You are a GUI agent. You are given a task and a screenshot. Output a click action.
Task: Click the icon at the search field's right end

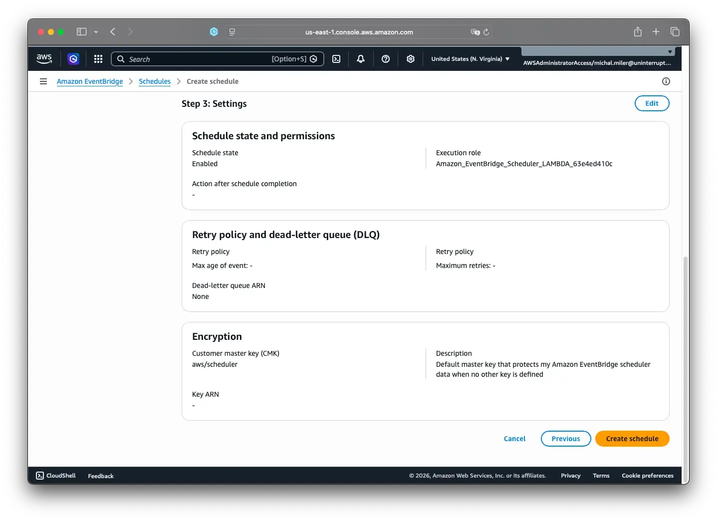313,59
